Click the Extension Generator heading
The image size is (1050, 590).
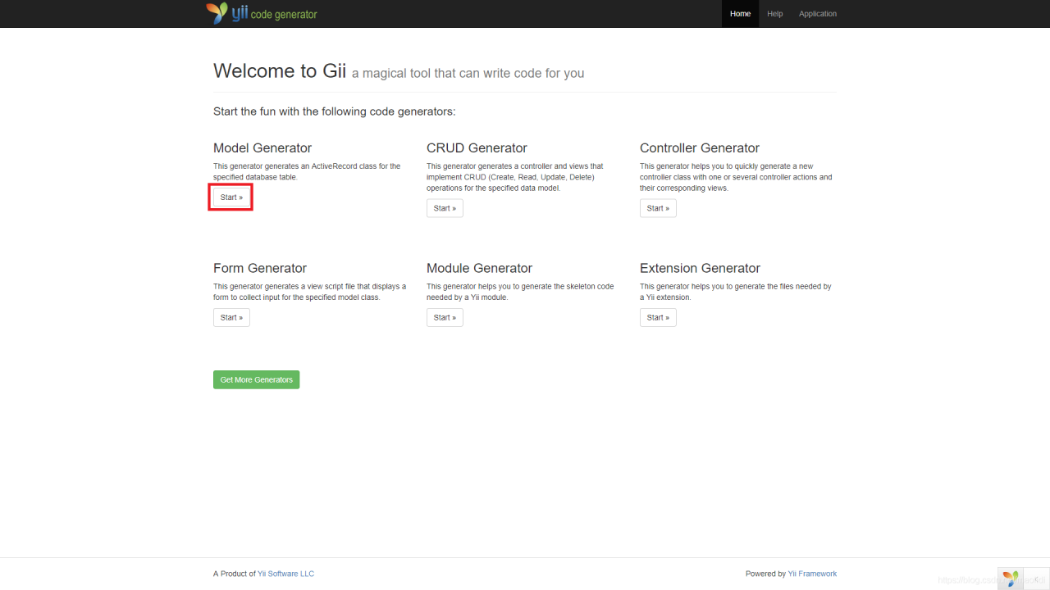click(x=700, y=268)
